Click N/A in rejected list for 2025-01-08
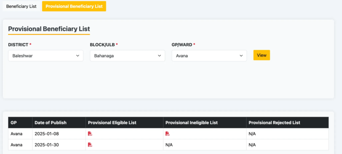Viewport: 342px width, 154px height. (252, 134)
